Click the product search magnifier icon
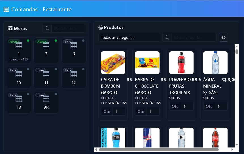Screen dimensions: 244x154 pyautogui.click(x=167, y=37)
